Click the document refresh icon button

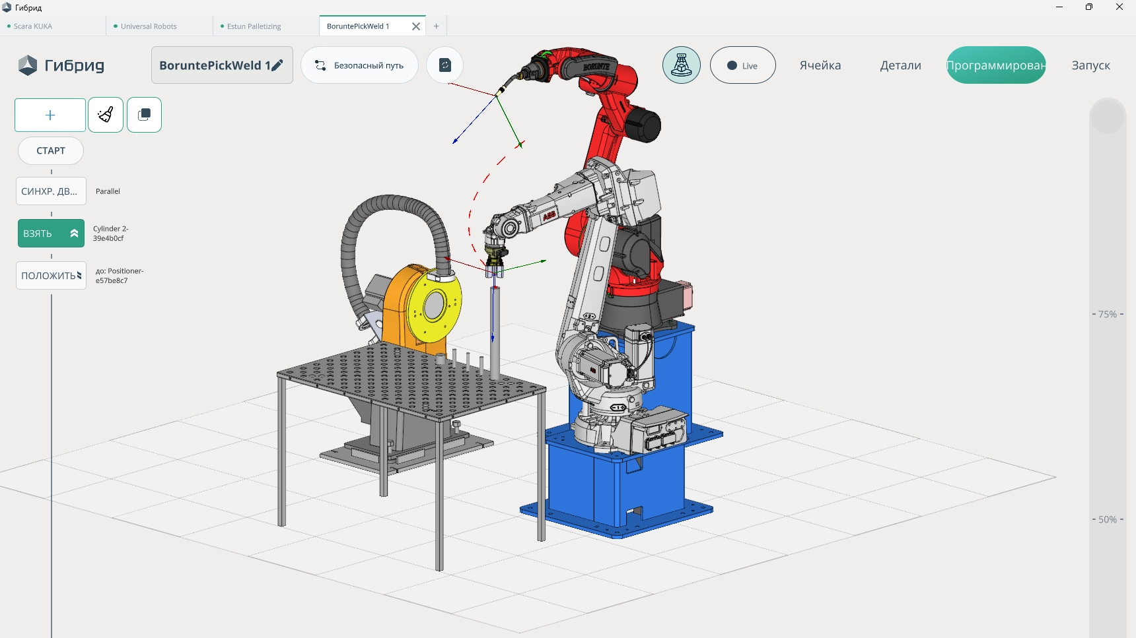tap(444, 65)
